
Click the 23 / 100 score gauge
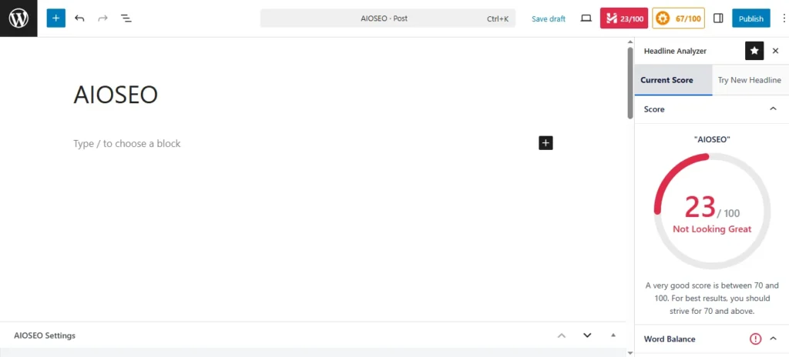tap(712, 211)
